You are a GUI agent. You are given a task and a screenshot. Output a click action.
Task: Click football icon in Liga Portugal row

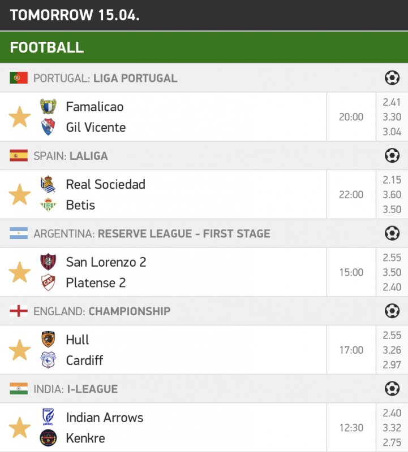(392, 78)
